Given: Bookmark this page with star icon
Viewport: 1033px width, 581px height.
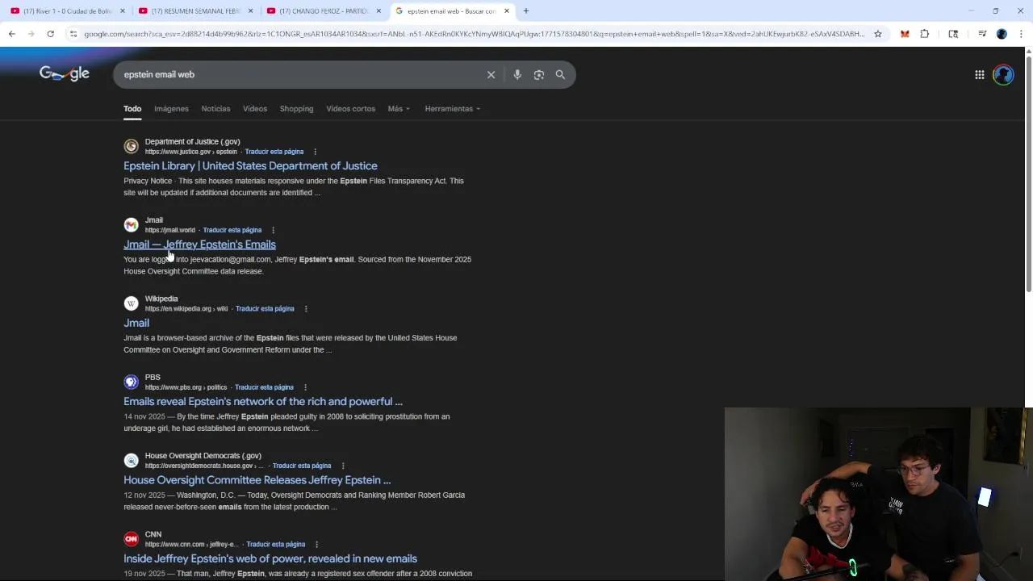Looking at the screenshot, I should [878, 34].
